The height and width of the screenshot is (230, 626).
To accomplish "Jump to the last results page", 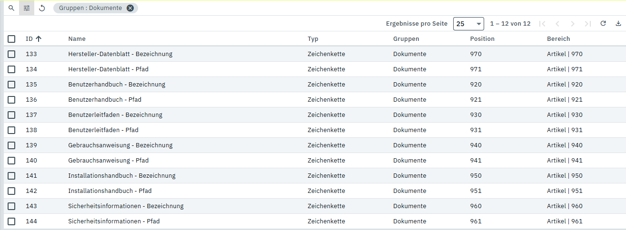I will (588, 24).
